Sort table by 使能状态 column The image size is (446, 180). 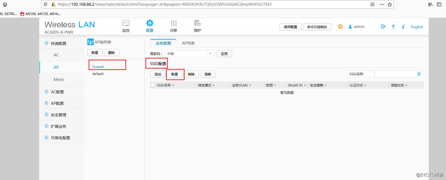click(x=399, y=85)
